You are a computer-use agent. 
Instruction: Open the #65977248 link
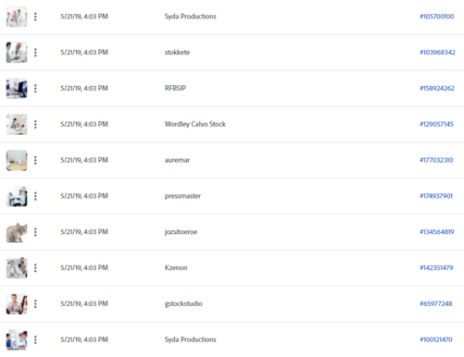point(435,303)
